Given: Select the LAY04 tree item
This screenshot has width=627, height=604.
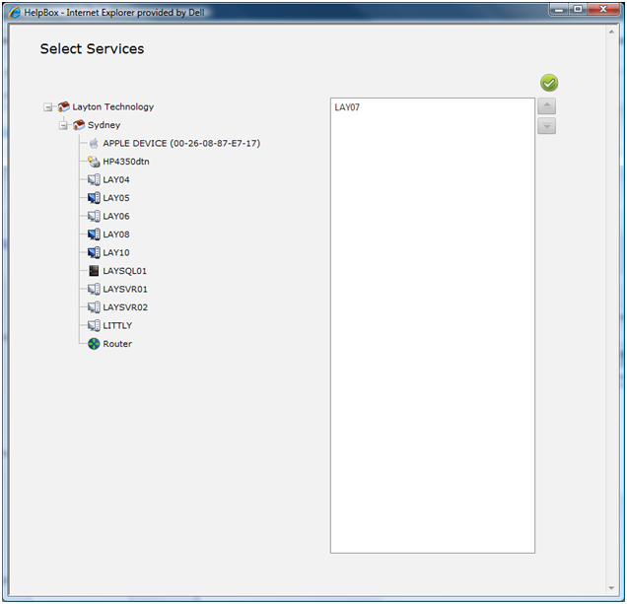Looking at the screenshot, I should coord(116,180).
